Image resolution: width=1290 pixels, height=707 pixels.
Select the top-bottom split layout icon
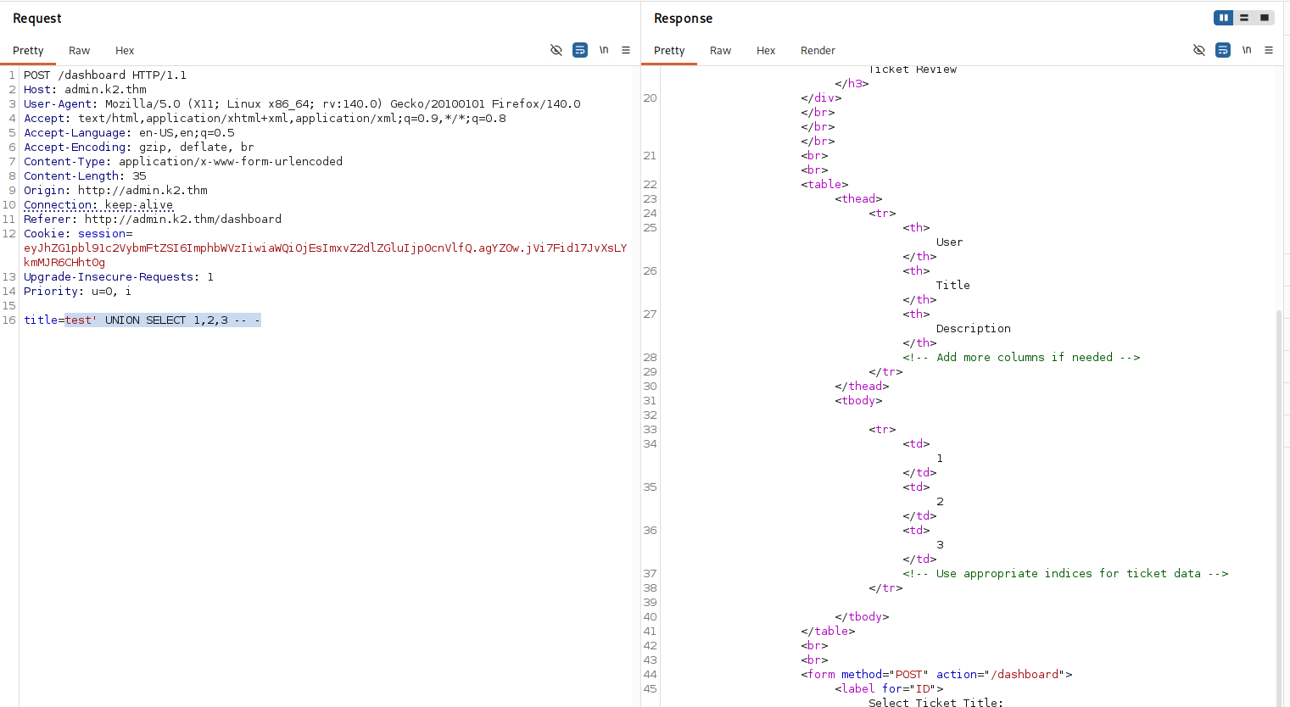[1244, 18]
